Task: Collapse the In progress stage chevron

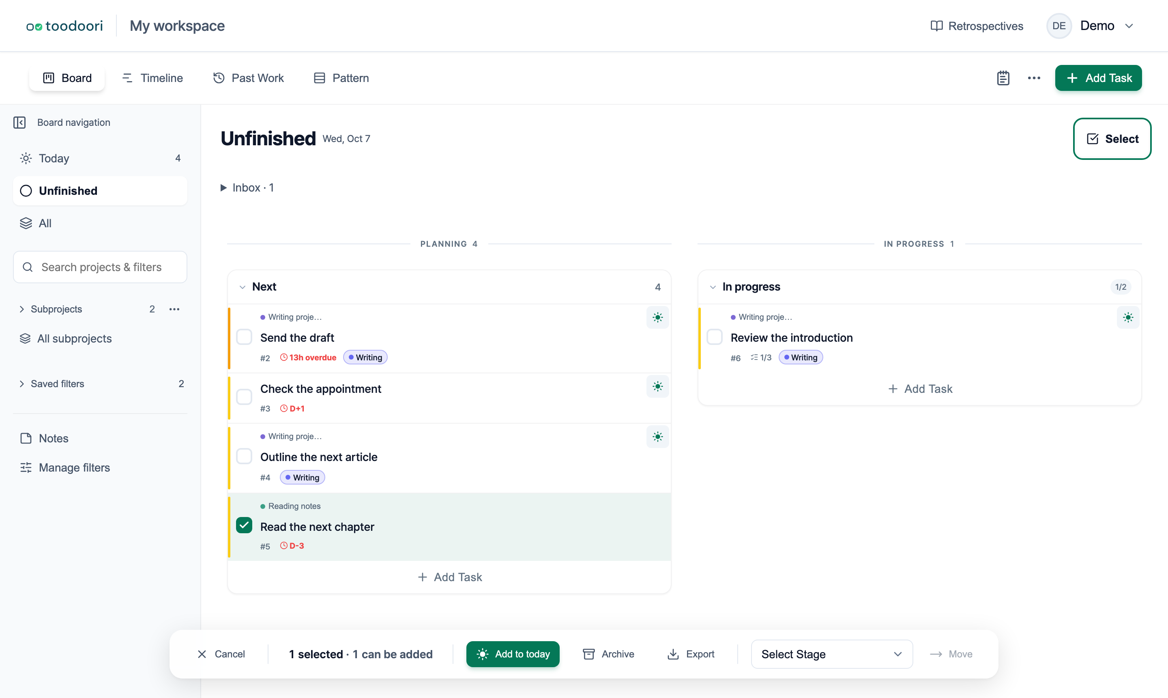Action: (x=713, y=287)
